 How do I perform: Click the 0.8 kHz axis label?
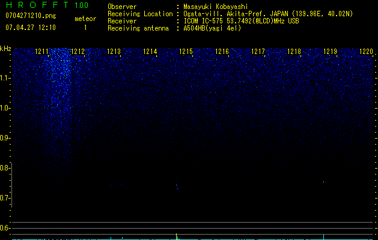coord(5,168)
